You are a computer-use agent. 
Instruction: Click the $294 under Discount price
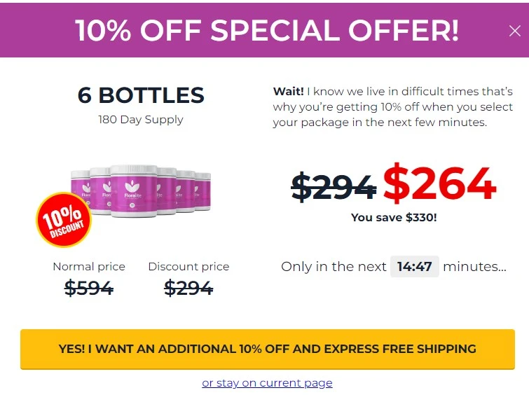(188, 288)
